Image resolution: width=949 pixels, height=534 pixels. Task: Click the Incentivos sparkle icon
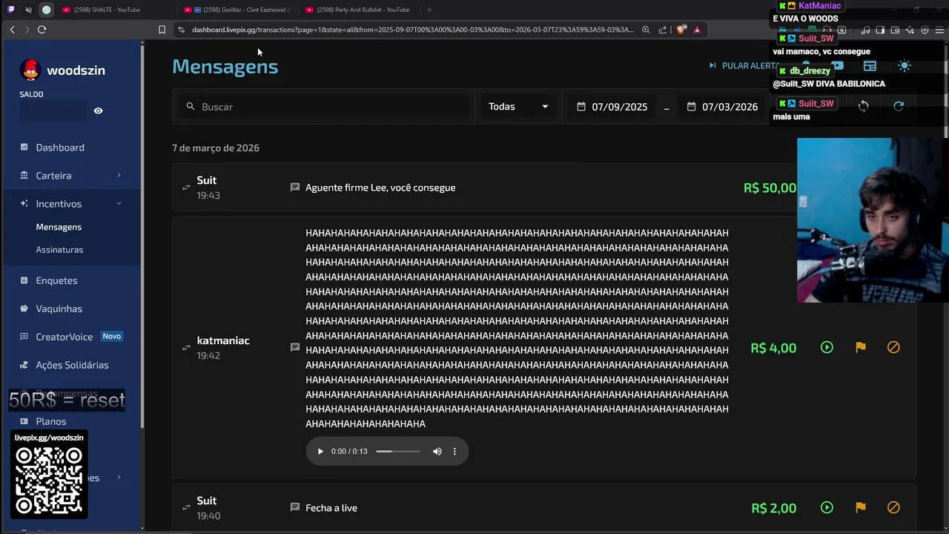click(x=24, y=203)
